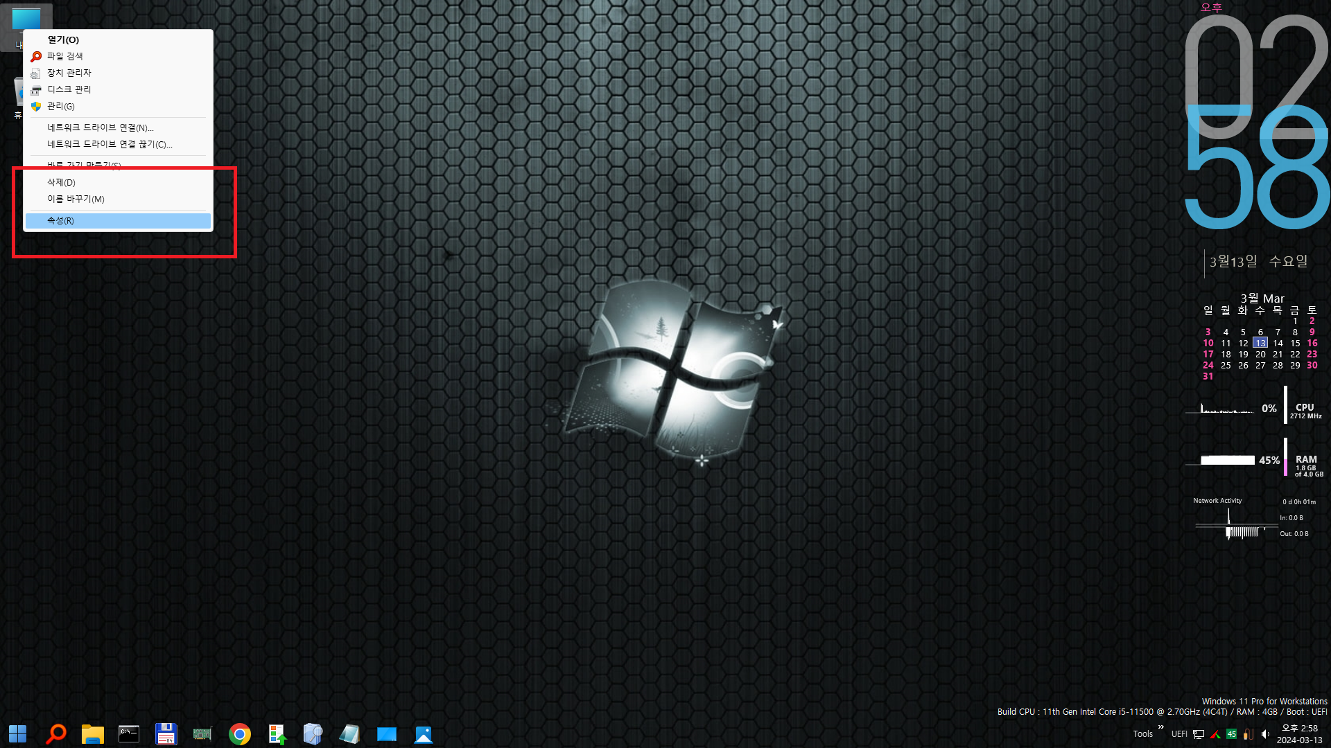Viewport: 1331px width, 748px height.
Task: Open 속성(R) in the context menu
Action: (x=118, y=220)
